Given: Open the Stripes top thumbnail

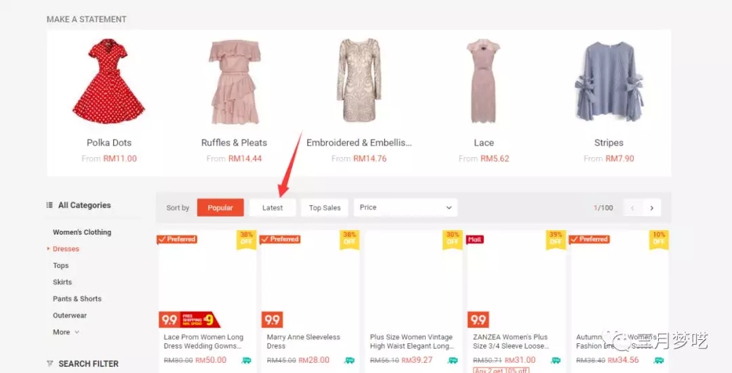Looking at the screenshot, I should click(609, 81).
